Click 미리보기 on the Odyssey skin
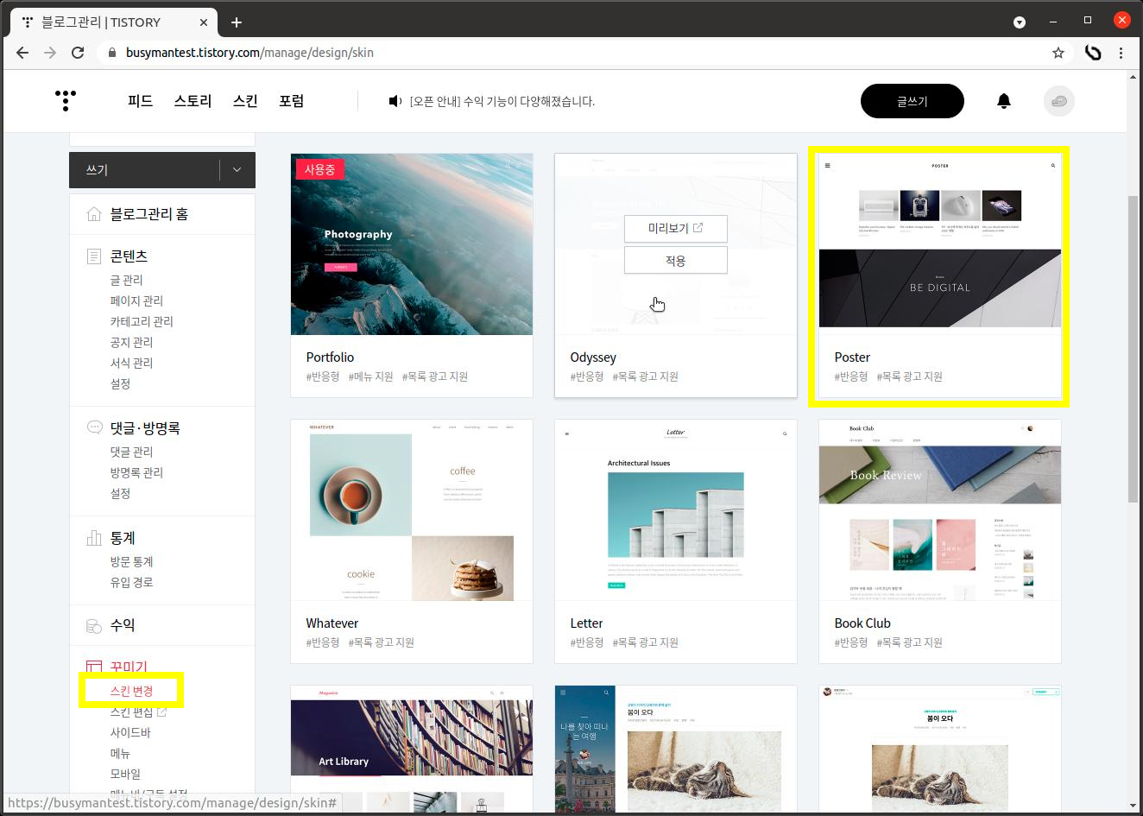This screenshot has height=816, width=1143. coord(676,228)
